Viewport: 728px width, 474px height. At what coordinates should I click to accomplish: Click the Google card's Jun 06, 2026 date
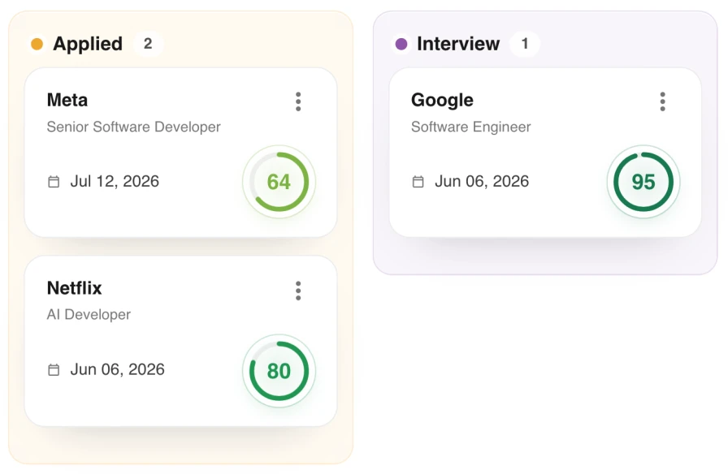tap(482, 181)
